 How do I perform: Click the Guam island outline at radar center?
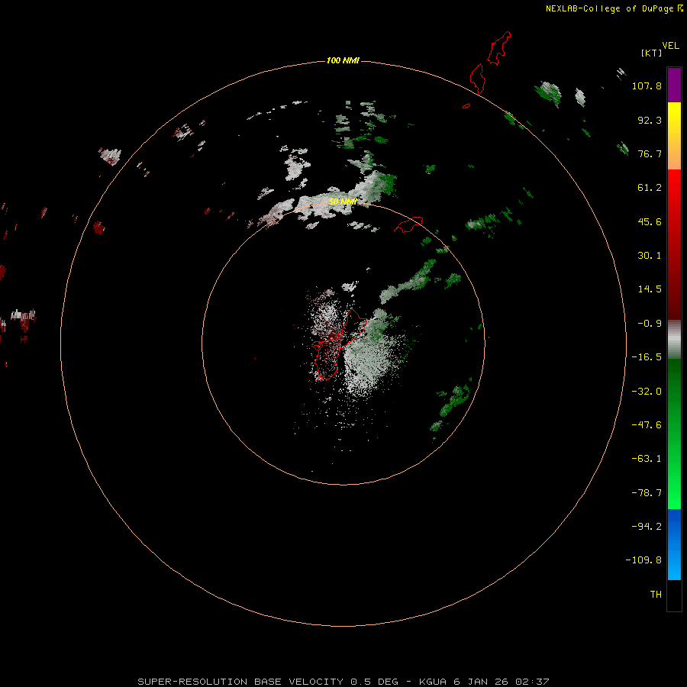tap(340, 344)
